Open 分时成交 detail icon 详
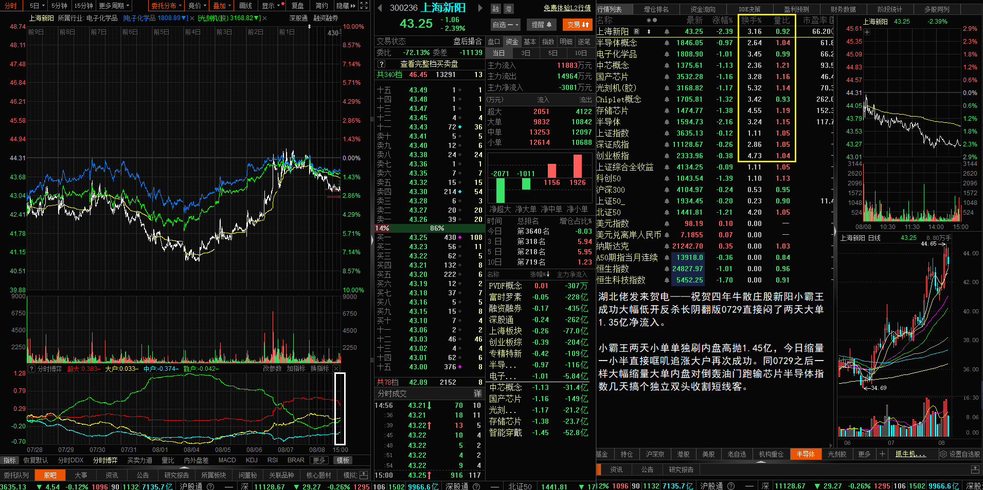983x490 pixels. click(x=477, y=393)
